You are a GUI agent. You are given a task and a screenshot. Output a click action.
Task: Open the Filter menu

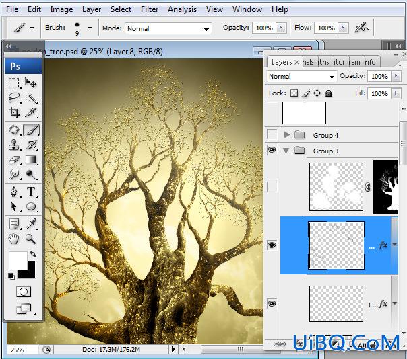point(150,9)
